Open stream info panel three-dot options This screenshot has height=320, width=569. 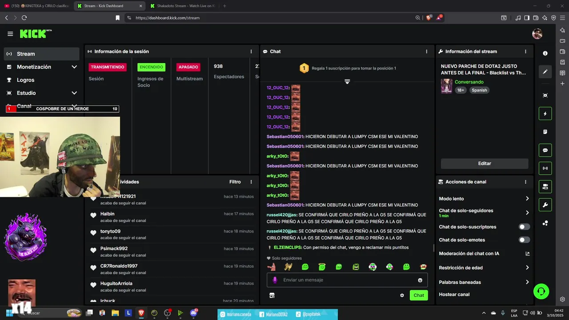click(525, 52)
